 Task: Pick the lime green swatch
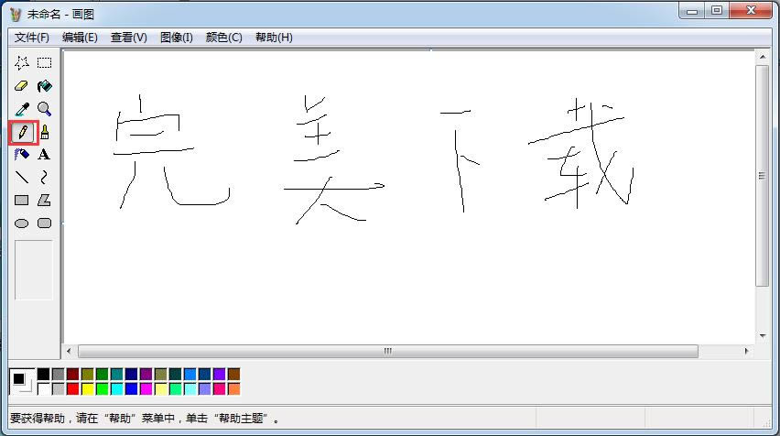click(x=102, y=388)
